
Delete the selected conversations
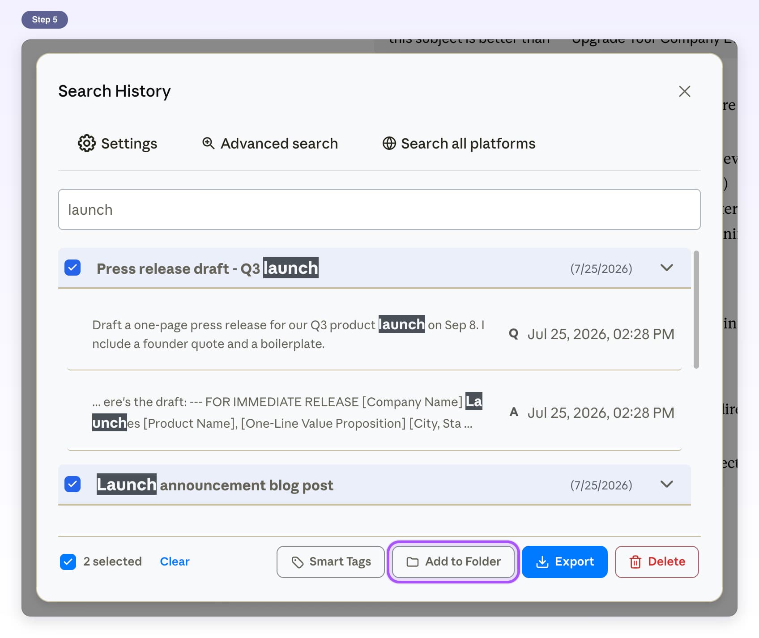tap(657, 562)
